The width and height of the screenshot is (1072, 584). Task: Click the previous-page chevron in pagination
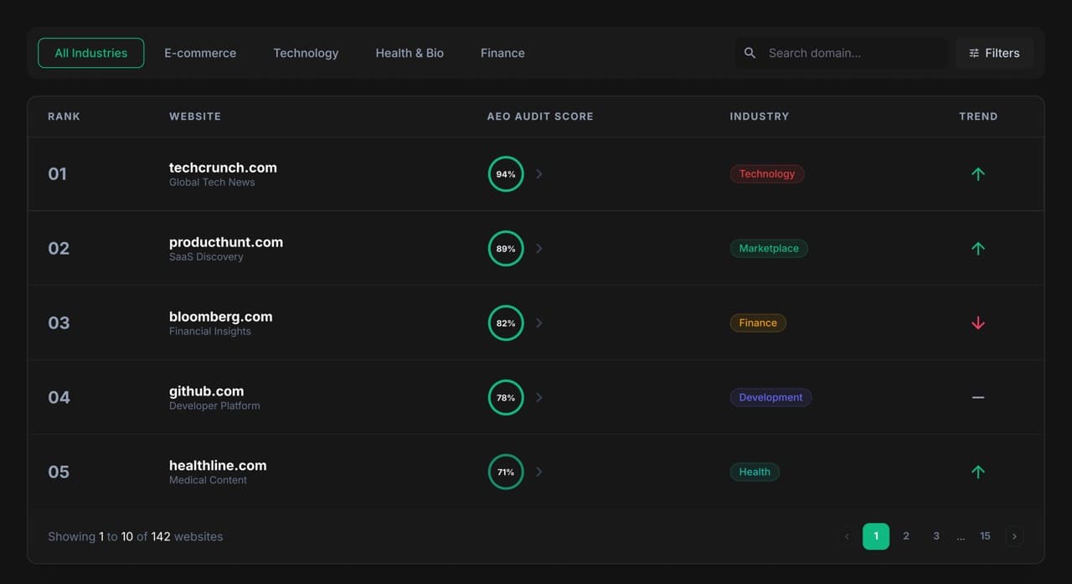[848, 535]
